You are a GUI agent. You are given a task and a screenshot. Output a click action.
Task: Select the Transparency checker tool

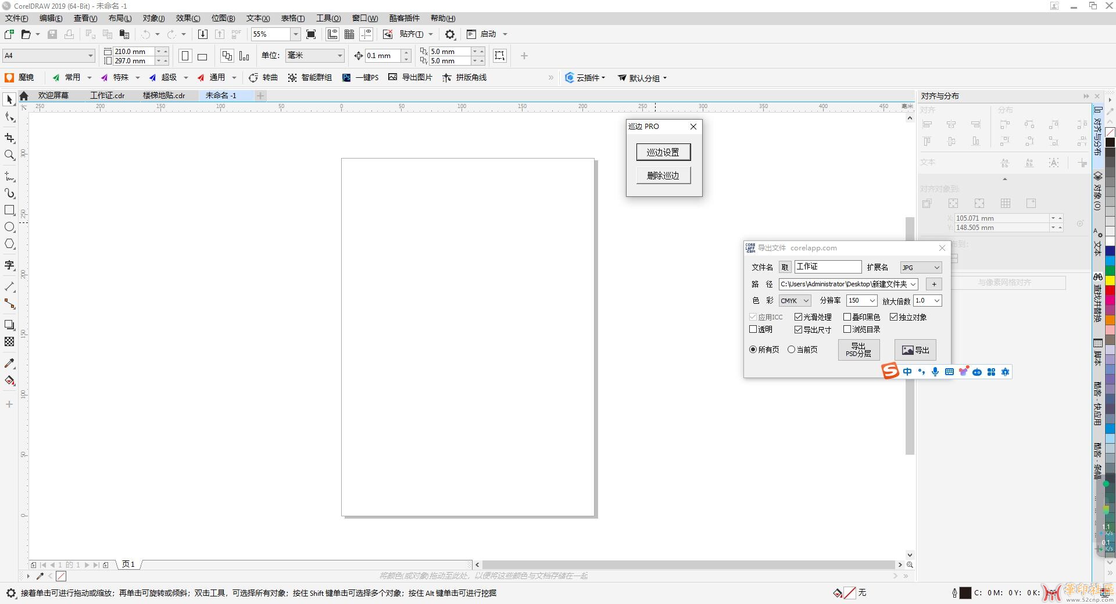tap(9, 341)
